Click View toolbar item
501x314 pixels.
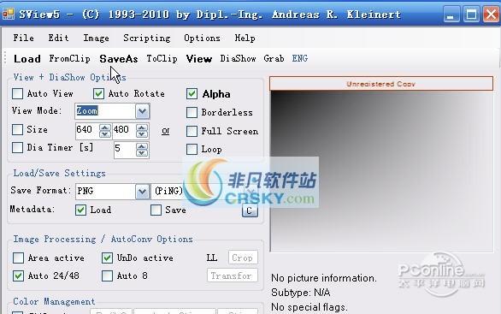point(199,59)
